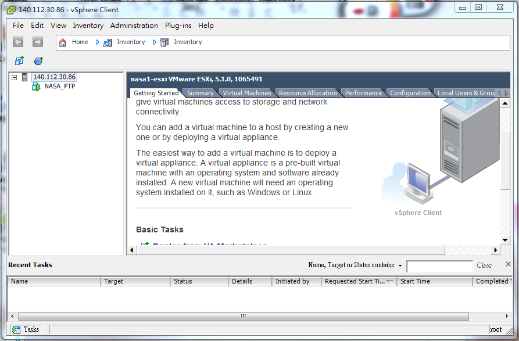Click content pane horizontal scroll left arrow
The width and height of the screenshot is (519, 341).
coord(132,250)
